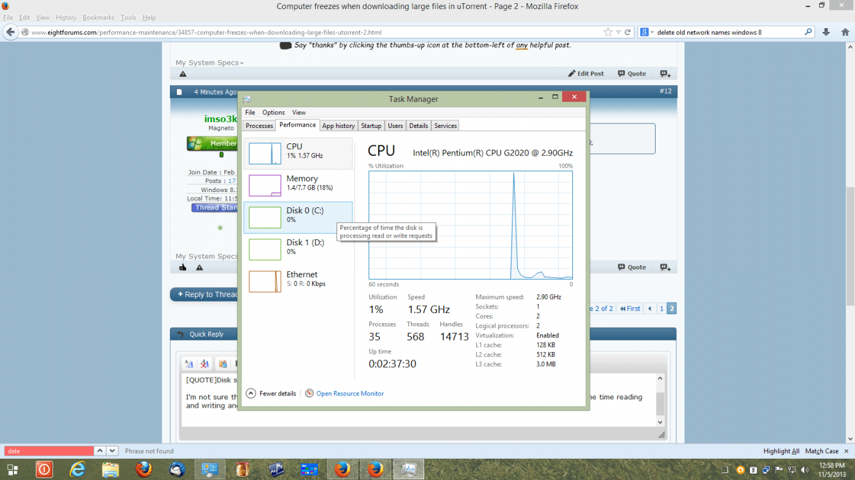Click the upper report post warning icon
855x480 pixels.
pyautogui.click(x=183, y=74)
